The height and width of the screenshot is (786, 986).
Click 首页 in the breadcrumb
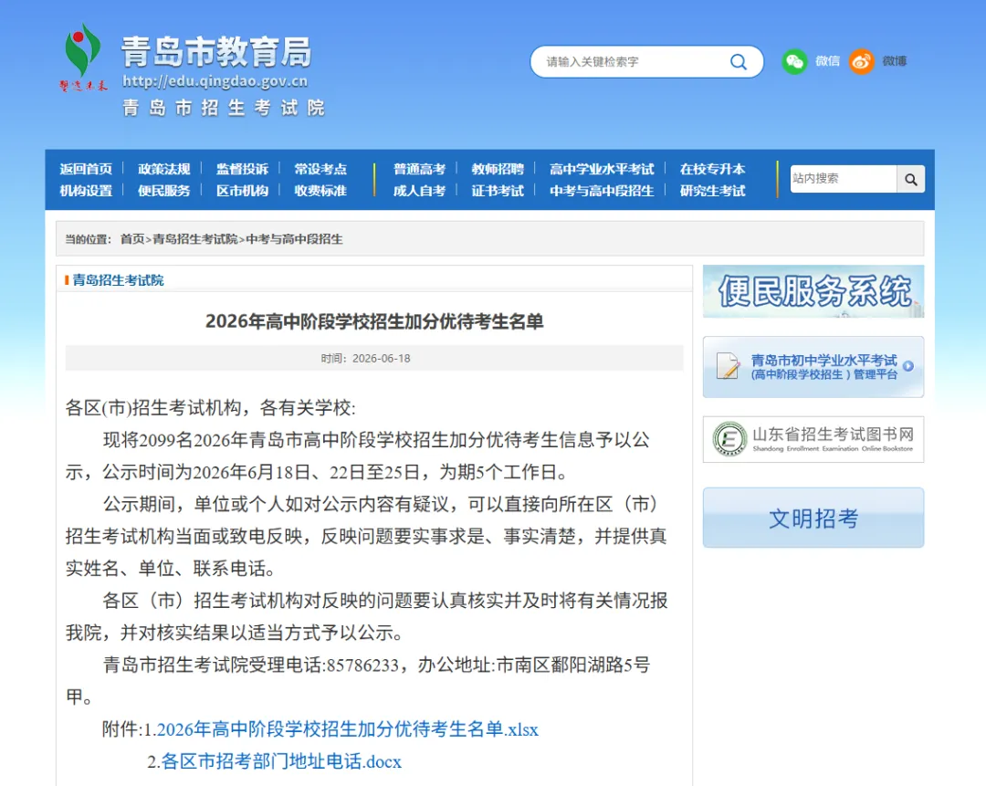[132, 239]
